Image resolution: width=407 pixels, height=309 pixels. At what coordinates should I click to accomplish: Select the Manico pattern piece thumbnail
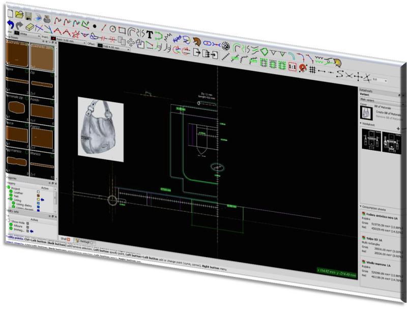coord(42,164)
